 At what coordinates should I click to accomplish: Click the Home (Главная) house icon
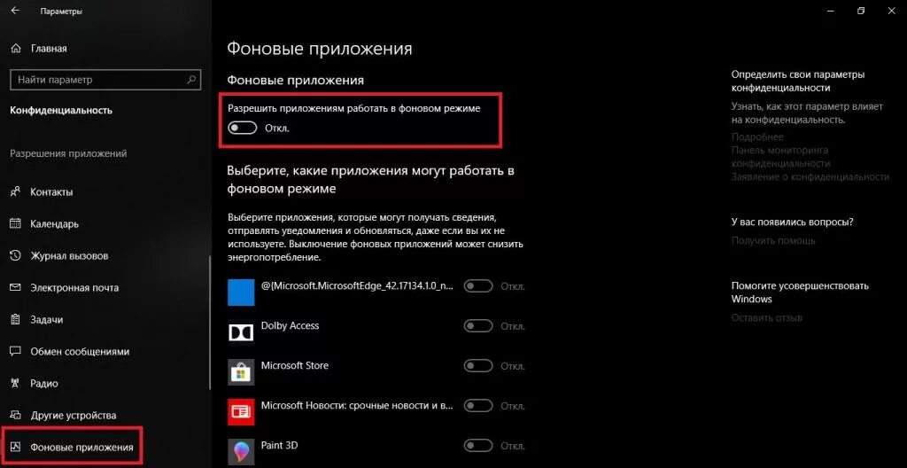(x=16, y=48)
